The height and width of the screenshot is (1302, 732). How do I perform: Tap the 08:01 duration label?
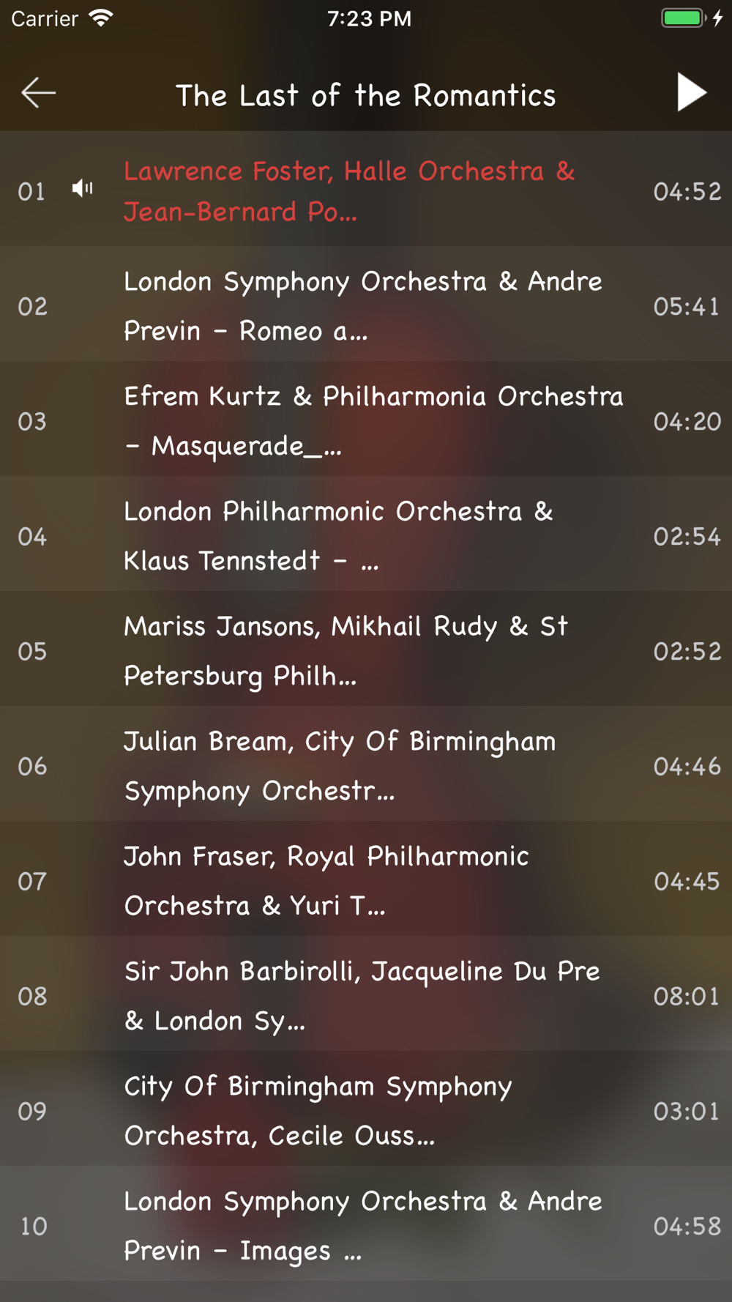pos(687,996)
